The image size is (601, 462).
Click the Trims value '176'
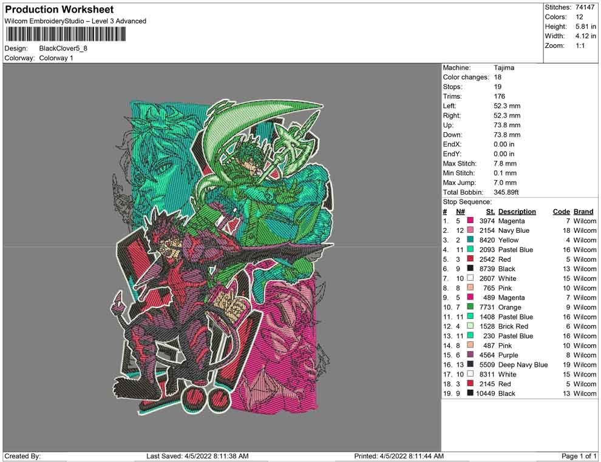point(500,96)
